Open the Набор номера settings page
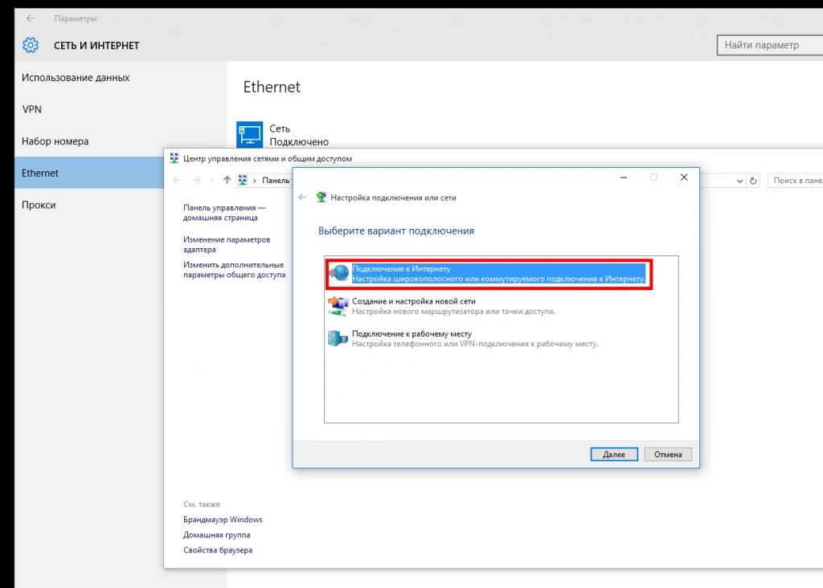 click(55, 141)
